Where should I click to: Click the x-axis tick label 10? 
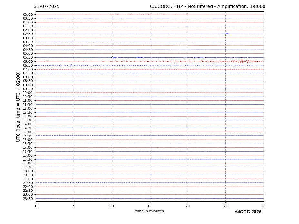tap(112, 206)
